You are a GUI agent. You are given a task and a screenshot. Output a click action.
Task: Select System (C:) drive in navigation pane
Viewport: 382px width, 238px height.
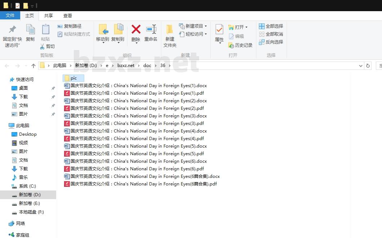tap(27, 186)
